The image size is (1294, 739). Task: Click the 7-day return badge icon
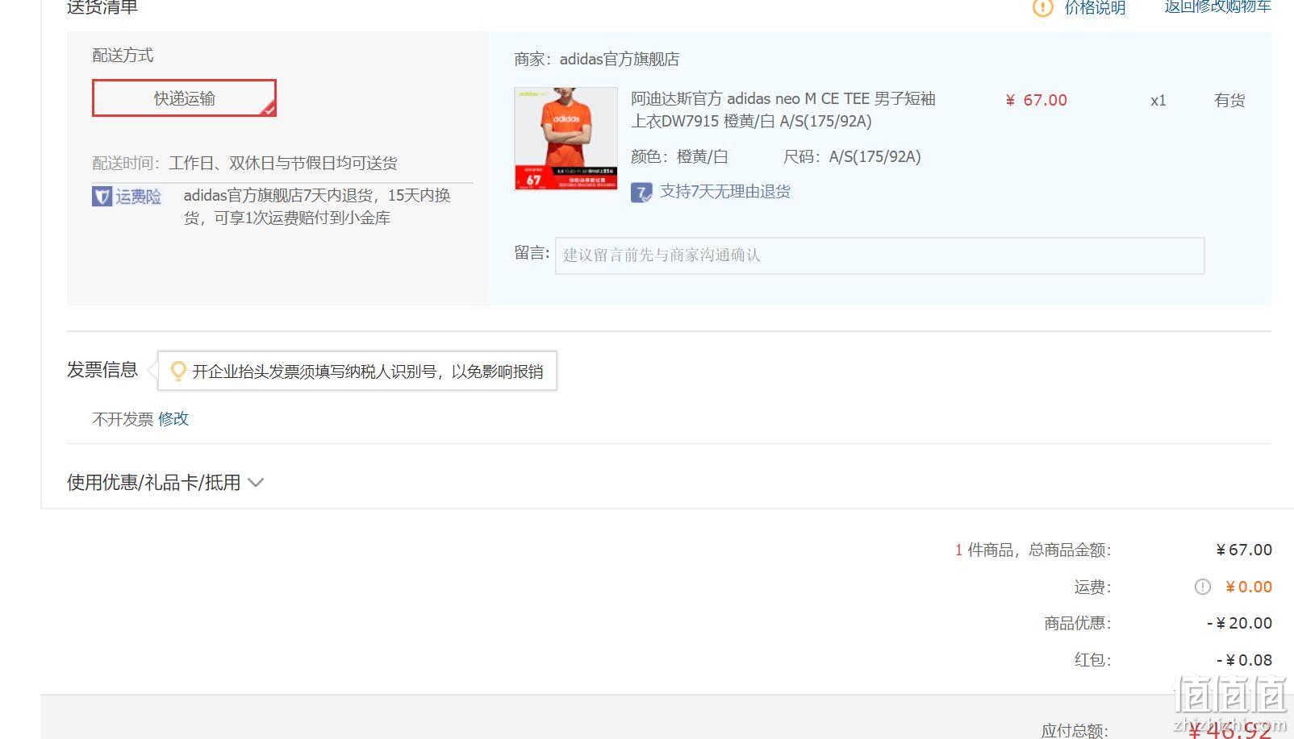(641, 193)
